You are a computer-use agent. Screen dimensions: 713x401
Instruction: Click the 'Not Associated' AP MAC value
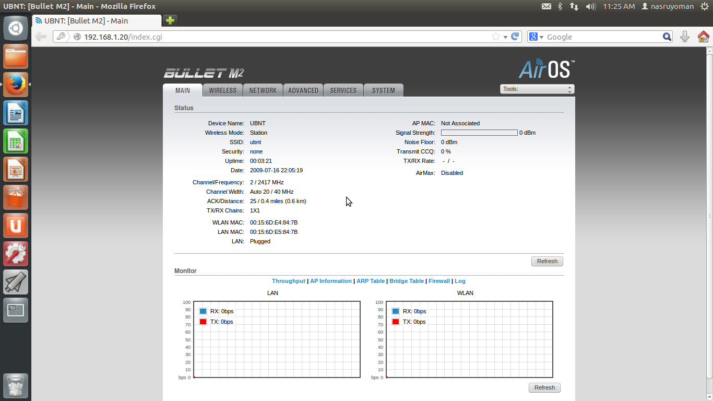pos(460,123)
